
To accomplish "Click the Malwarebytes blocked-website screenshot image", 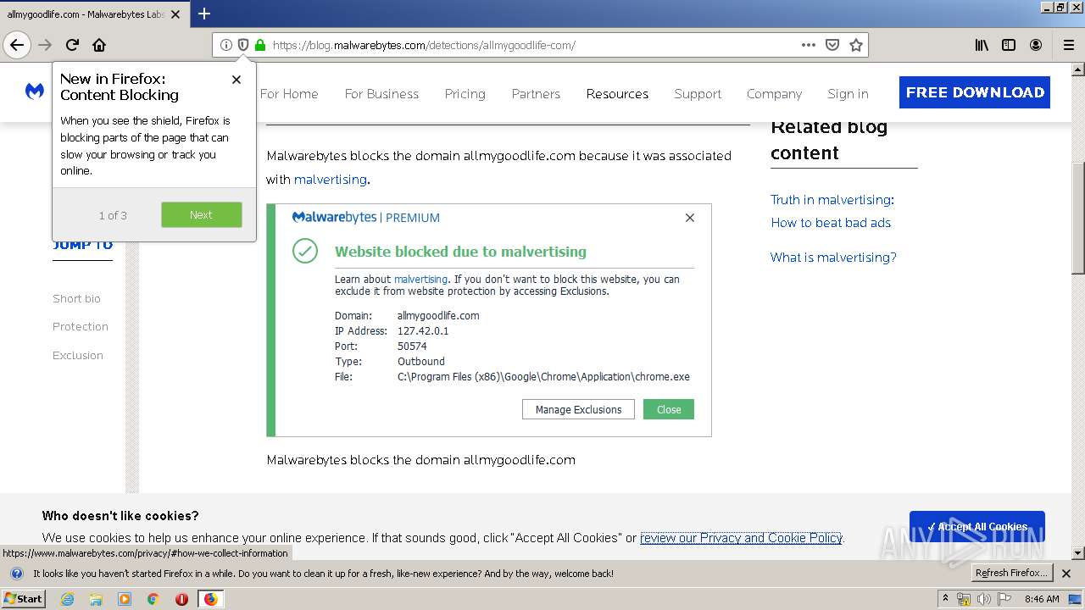I will pos(489,320).
